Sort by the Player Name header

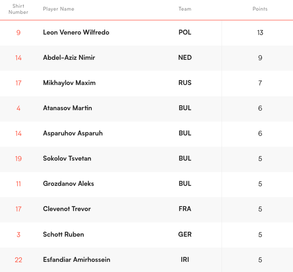pos(59,9)
